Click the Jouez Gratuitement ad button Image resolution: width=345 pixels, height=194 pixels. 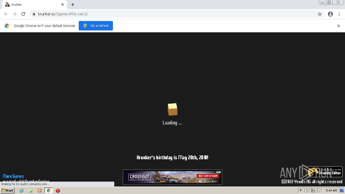(x=208, y=176)
